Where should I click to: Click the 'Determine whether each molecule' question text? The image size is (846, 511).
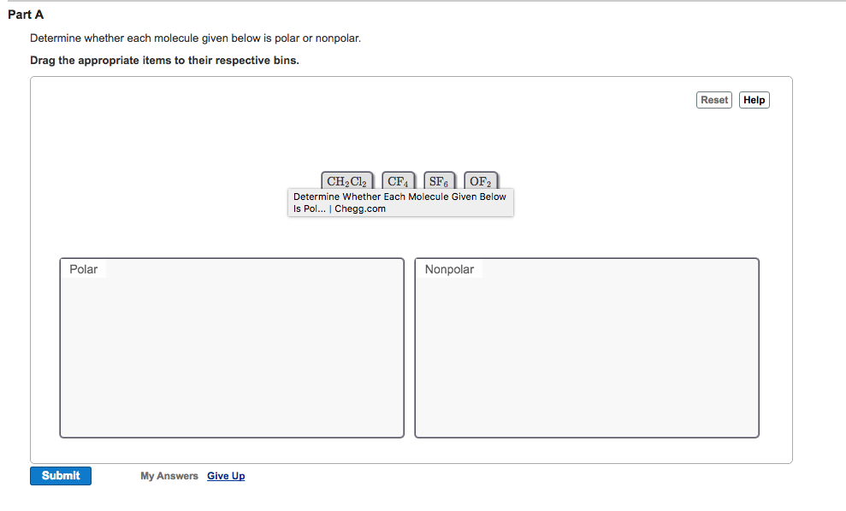196,38
